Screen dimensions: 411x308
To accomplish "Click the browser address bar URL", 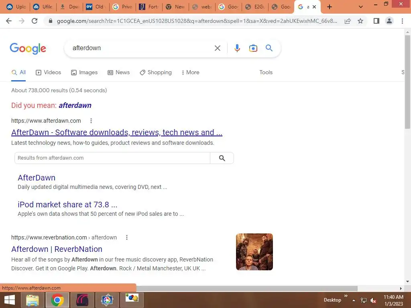I will [197, 21].
